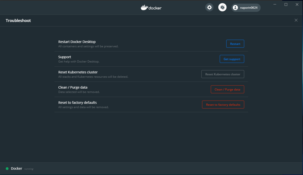Image resolution: width=303 pixels, height=175 pixels.
Task: Click 'Get help with Docker Desktop.' text
Action: coord(79,61)
